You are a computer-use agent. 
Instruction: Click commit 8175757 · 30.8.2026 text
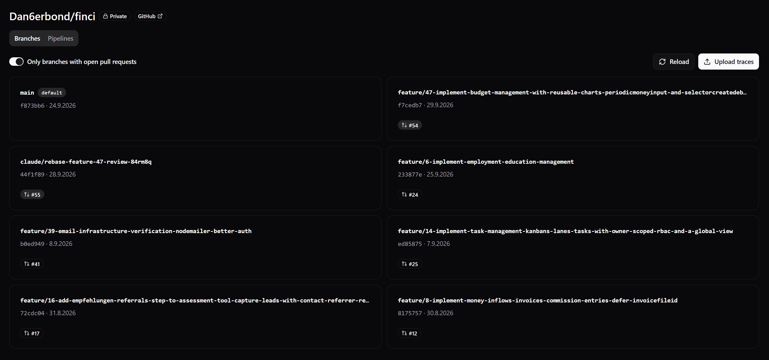click(426, 313)
